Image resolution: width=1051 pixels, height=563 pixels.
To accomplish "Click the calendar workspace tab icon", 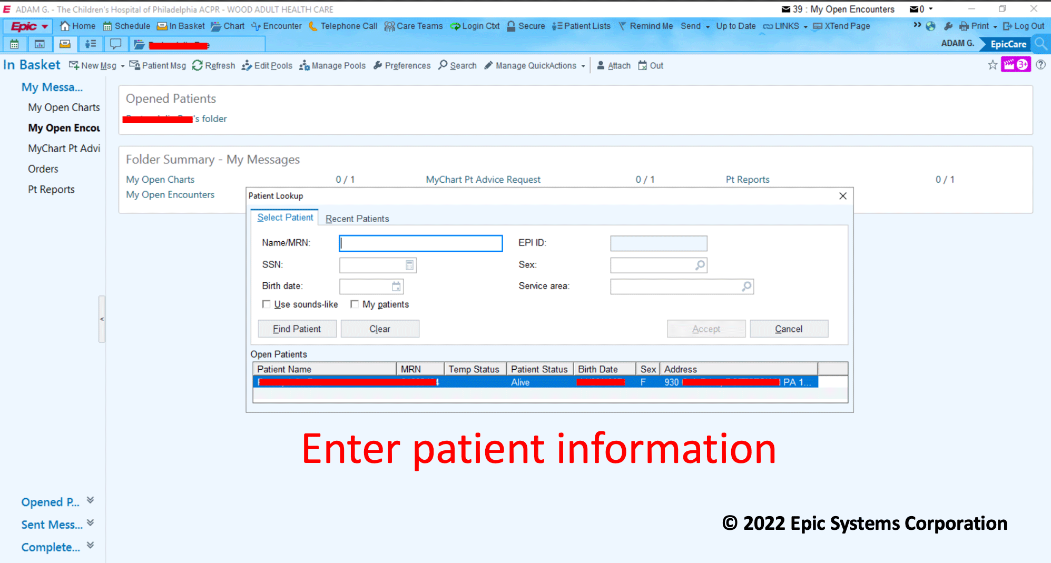I will (15, 44).
